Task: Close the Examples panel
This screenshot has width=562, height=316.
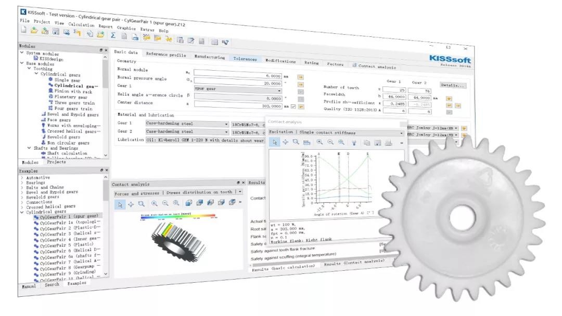Action: coord(107,170)
